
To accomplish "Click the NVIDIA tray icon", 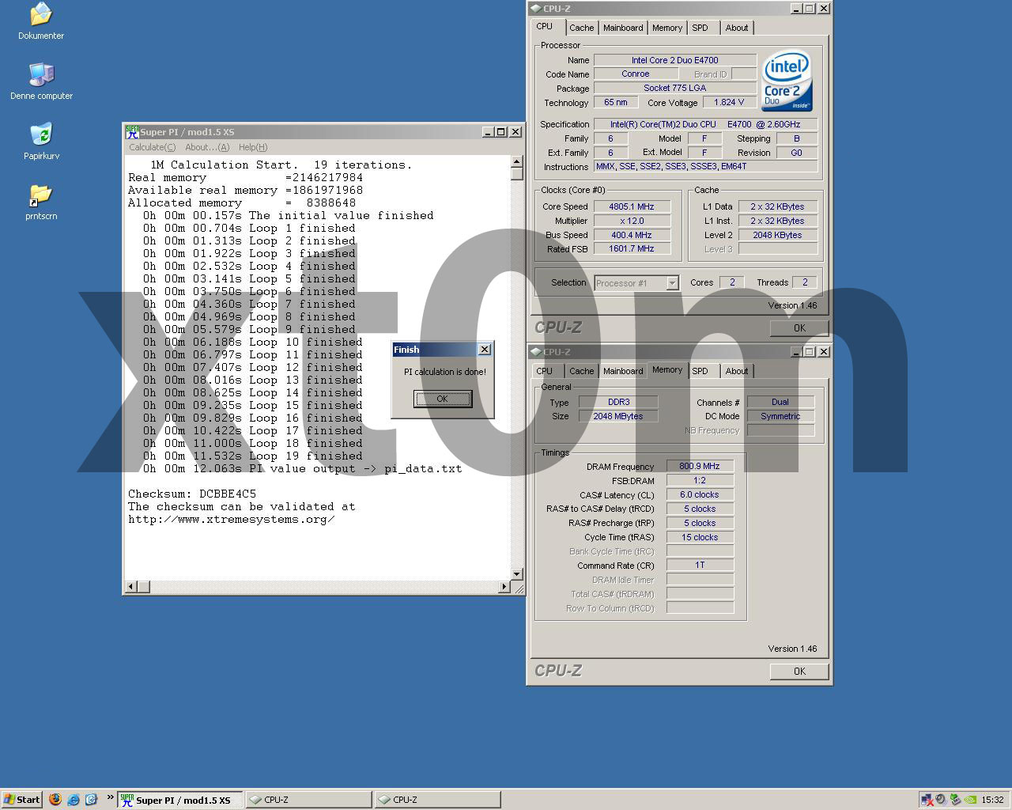I will (x=970, y=800).
